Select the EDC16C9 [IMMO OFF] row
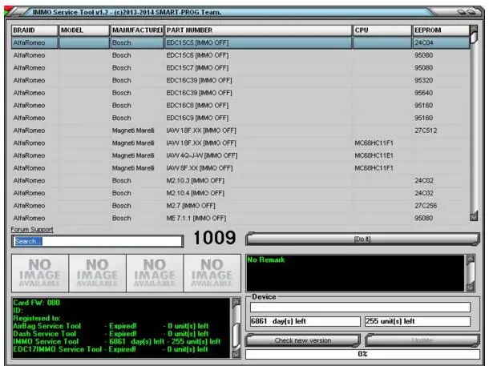Viewport: 489px width, 366px height. pyautogui.click(x=240, y=118)
